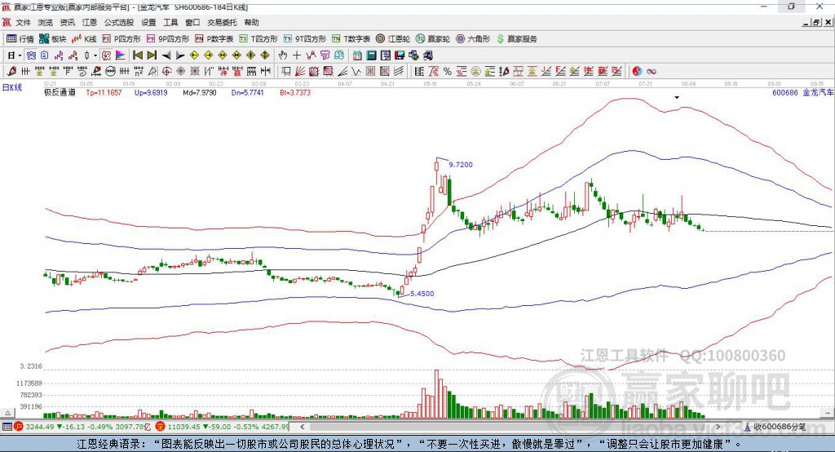Open the calendar date icon
835x452 pixels.
[x=357, y=55]
